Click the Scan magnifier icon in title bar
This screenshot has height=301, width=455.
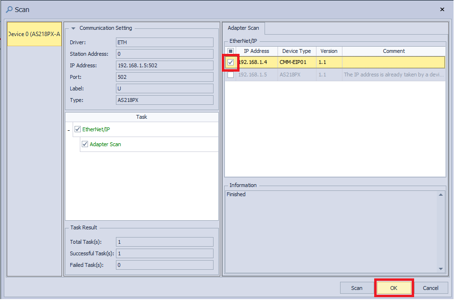[9, 9]
